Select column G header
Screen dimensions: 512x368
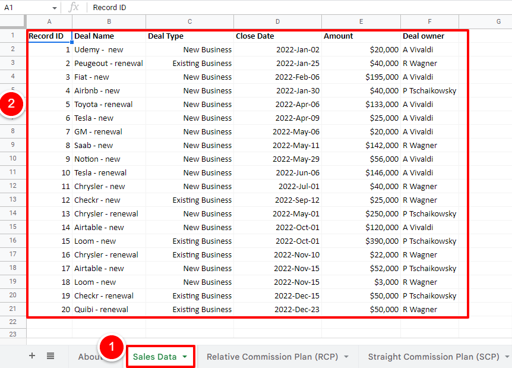click(485, 21)
